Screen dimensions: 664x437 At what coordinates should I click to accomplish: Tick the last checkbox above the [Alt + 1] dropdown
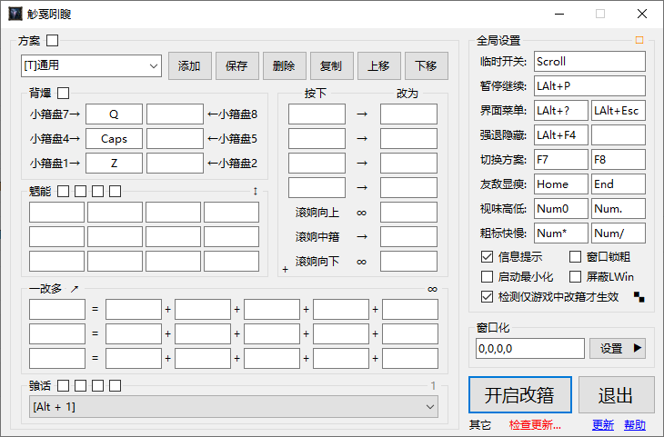[115, 385]
